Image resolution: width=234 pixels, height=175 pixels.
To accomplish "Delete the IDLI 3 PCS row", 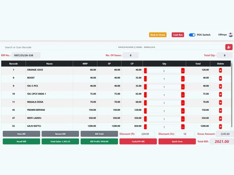I will 220,86.
